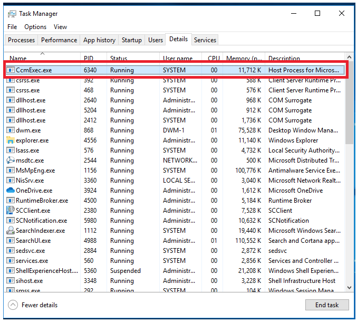This screenshot has width=357, height=322.
Task: Click the SCClient.exe globe icon
Action: coord(10,210)
